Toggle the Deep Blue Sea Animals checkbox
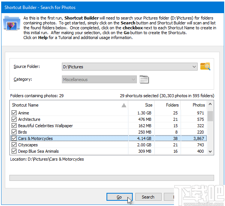This screenshot has height=206, width=225. tap(14, 151)
